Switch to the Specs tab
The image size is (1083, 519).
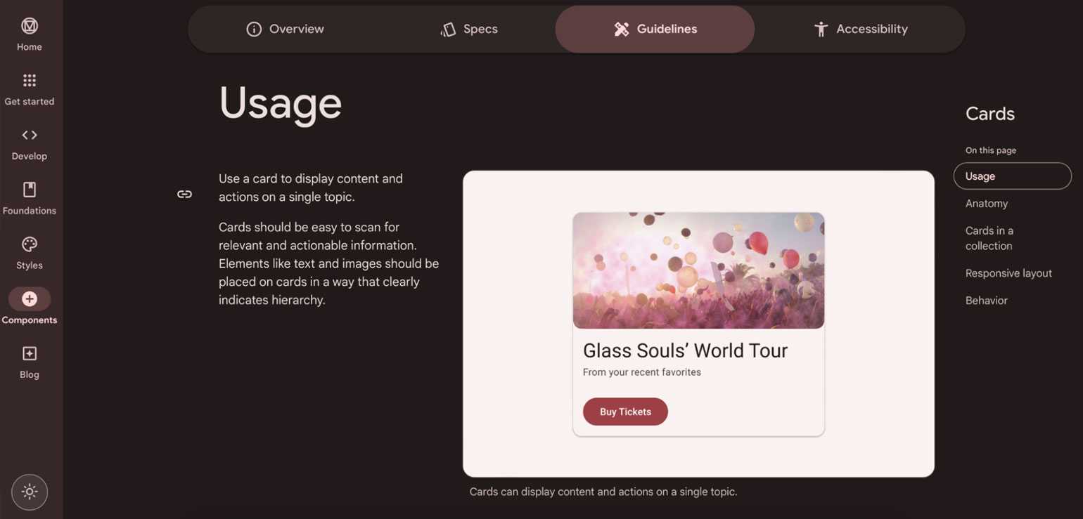[468, 29]
